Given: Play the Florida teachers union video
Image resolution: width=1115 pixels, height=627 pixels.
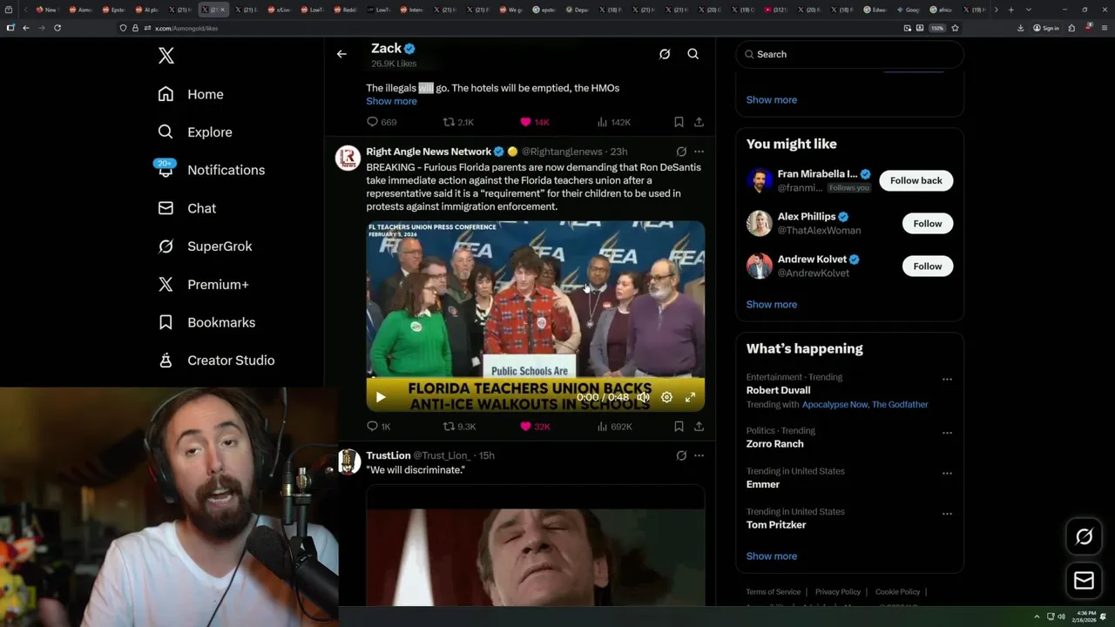Looking at the screenshot, I should [x=381, y=397].
